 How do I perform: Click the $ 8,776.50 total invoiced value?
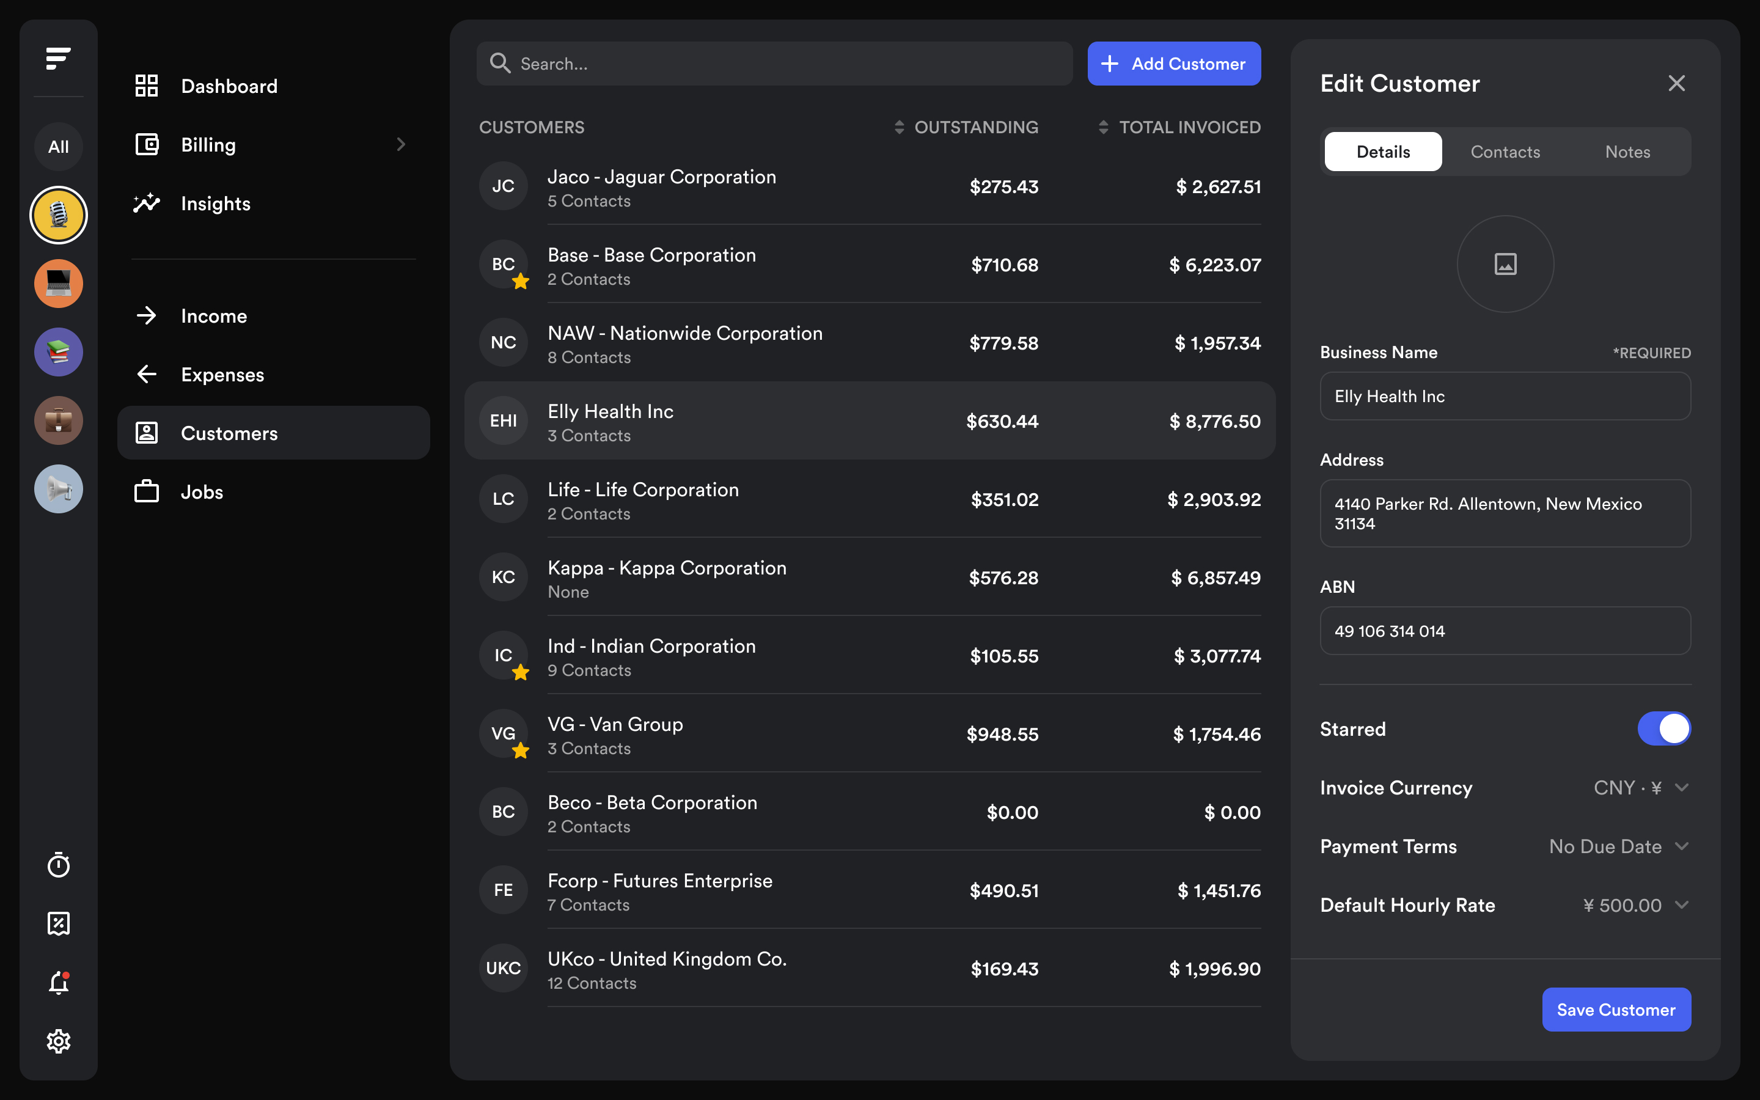coord(1214,421)
